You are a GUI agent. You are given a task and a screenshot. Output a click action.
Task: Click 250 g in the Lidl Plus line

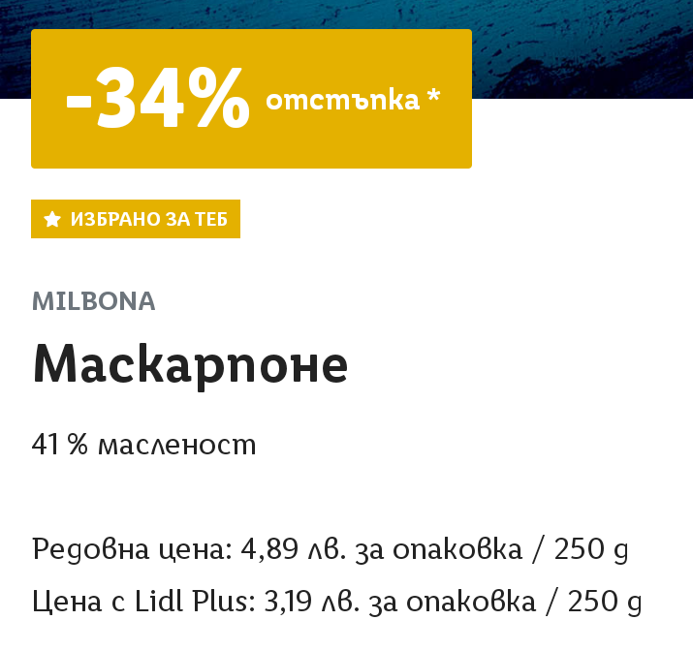604,602
